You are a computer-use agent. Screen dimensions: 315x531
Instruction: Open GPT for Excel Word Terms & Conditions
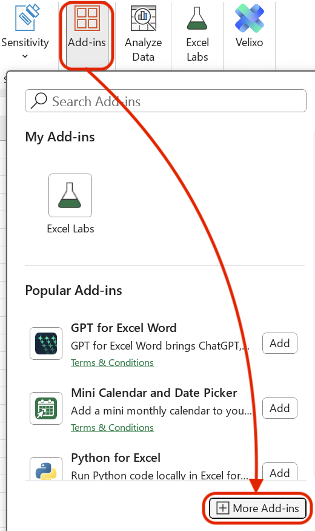(x=112, y=363)
